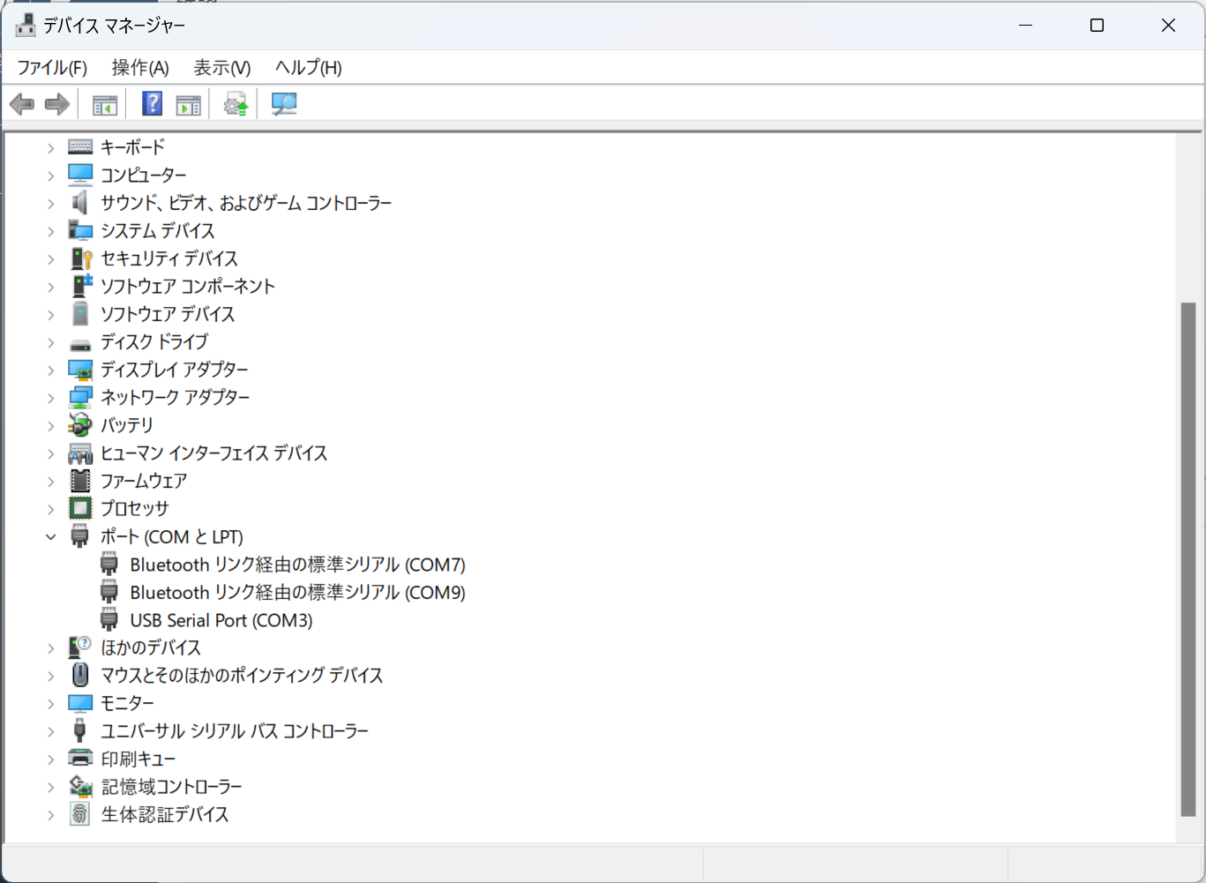This screenshot has height=883, width=1206.
Task: Expand the ネットワーク アダプター category
Action: (50, 397)
